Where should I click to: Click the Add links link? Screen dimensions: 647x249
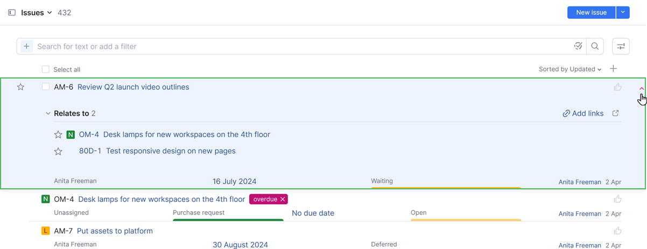pos(583,113)
